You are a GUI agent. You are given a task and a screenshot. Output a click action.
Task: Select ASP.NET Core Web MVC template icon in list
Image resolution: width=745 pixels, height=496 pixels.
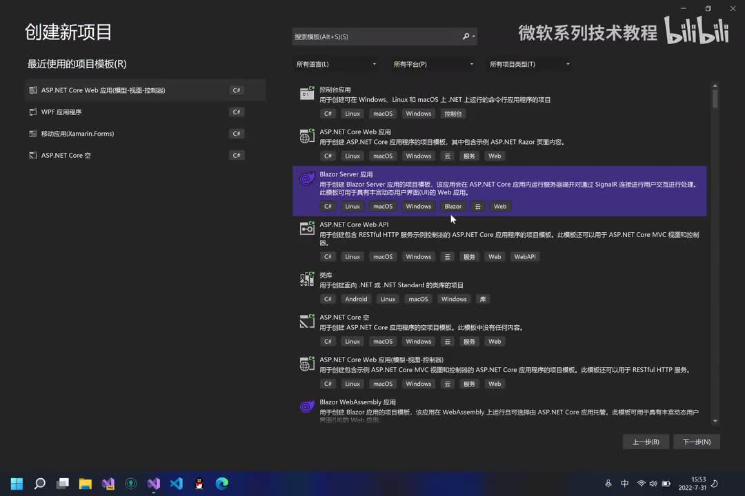coord(307,364)
